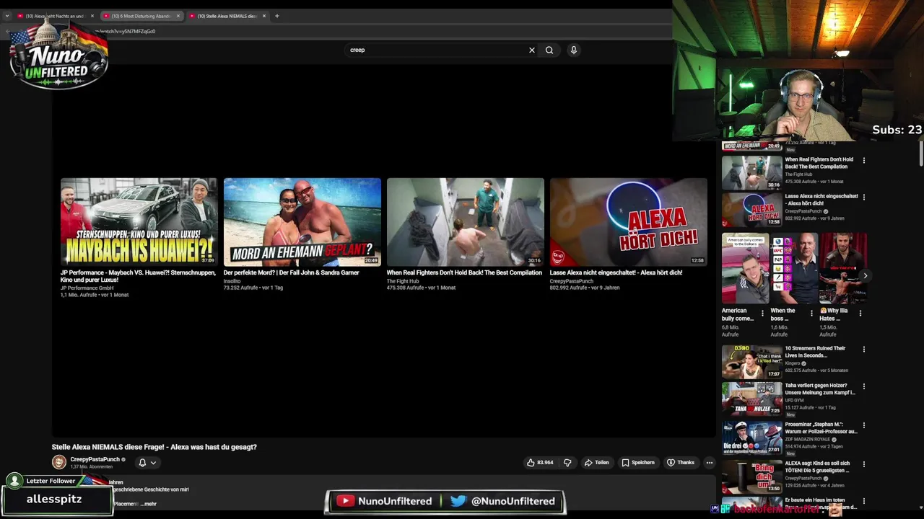Open options menu for 'Taha verliert gegen Holzer'
Image resolution: width=924 pixels, height=519 pixels.
[x=864, y=386]
